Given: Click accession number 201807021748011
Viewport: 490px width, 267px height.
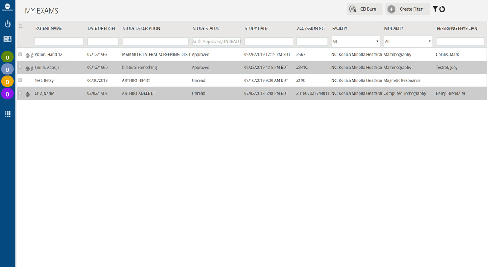Looking at the screenshot, I should pyautogui.click(x=313, y=93).
